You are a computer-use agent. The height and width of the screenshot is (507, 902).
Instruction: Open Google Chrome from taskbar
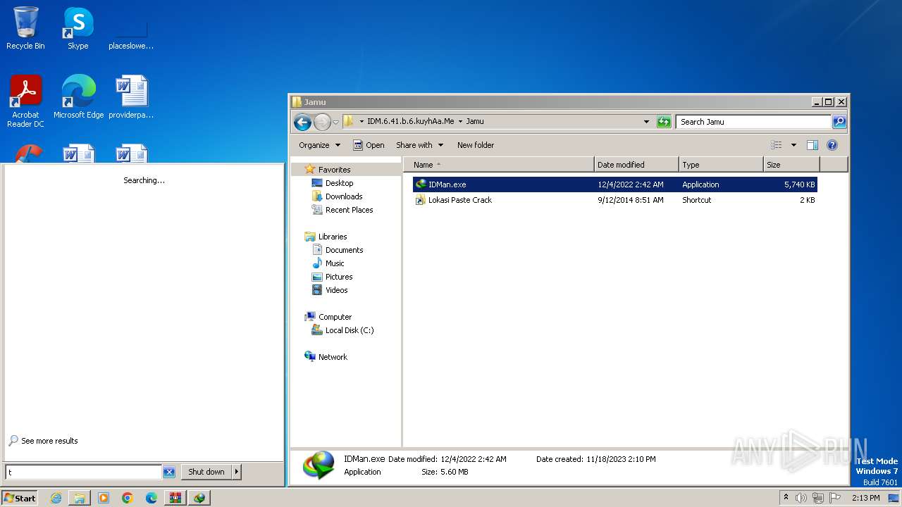coord(128,498)
